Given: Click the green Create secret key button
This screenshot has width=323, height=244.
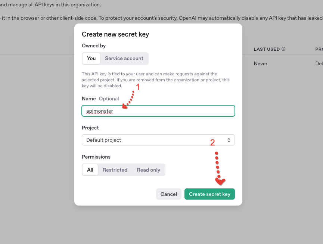Looking at the screenshot, I should pos(209,194).
